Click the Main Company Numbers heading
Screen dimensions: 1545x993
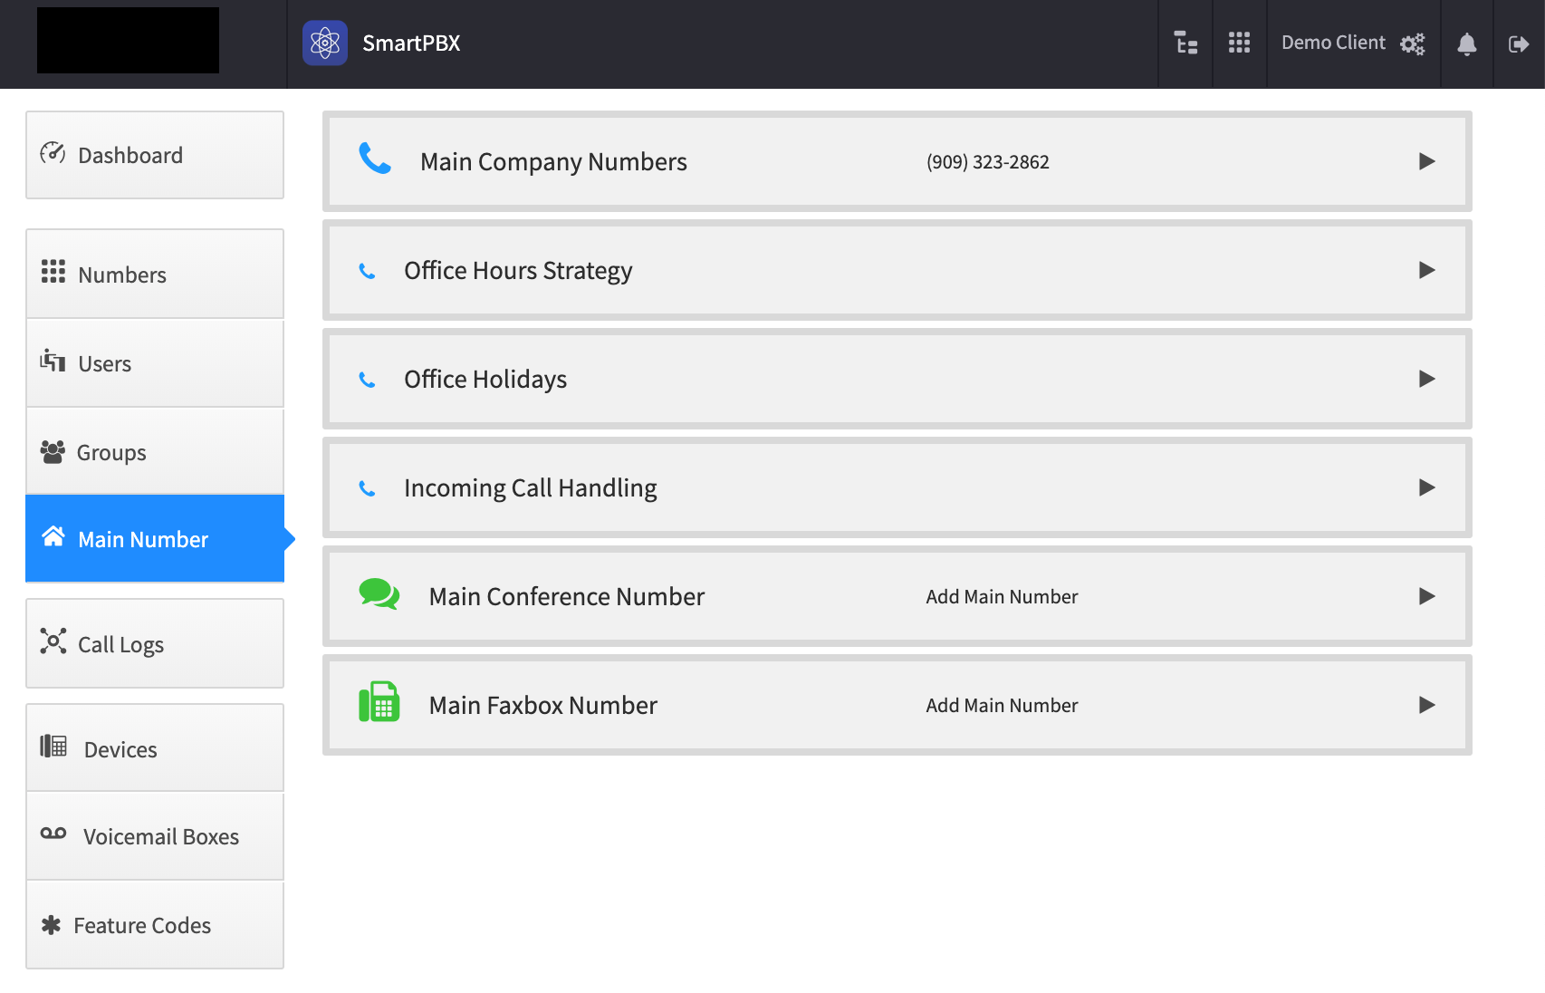[x=553, y=161]
